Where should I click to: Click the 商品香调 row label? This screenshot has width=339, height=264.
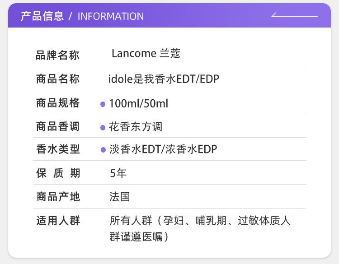(57, 127)
